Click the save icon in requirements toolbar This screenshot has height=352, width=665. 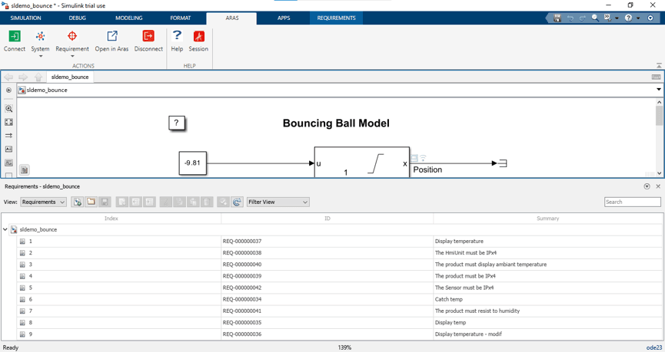(105, 202)
